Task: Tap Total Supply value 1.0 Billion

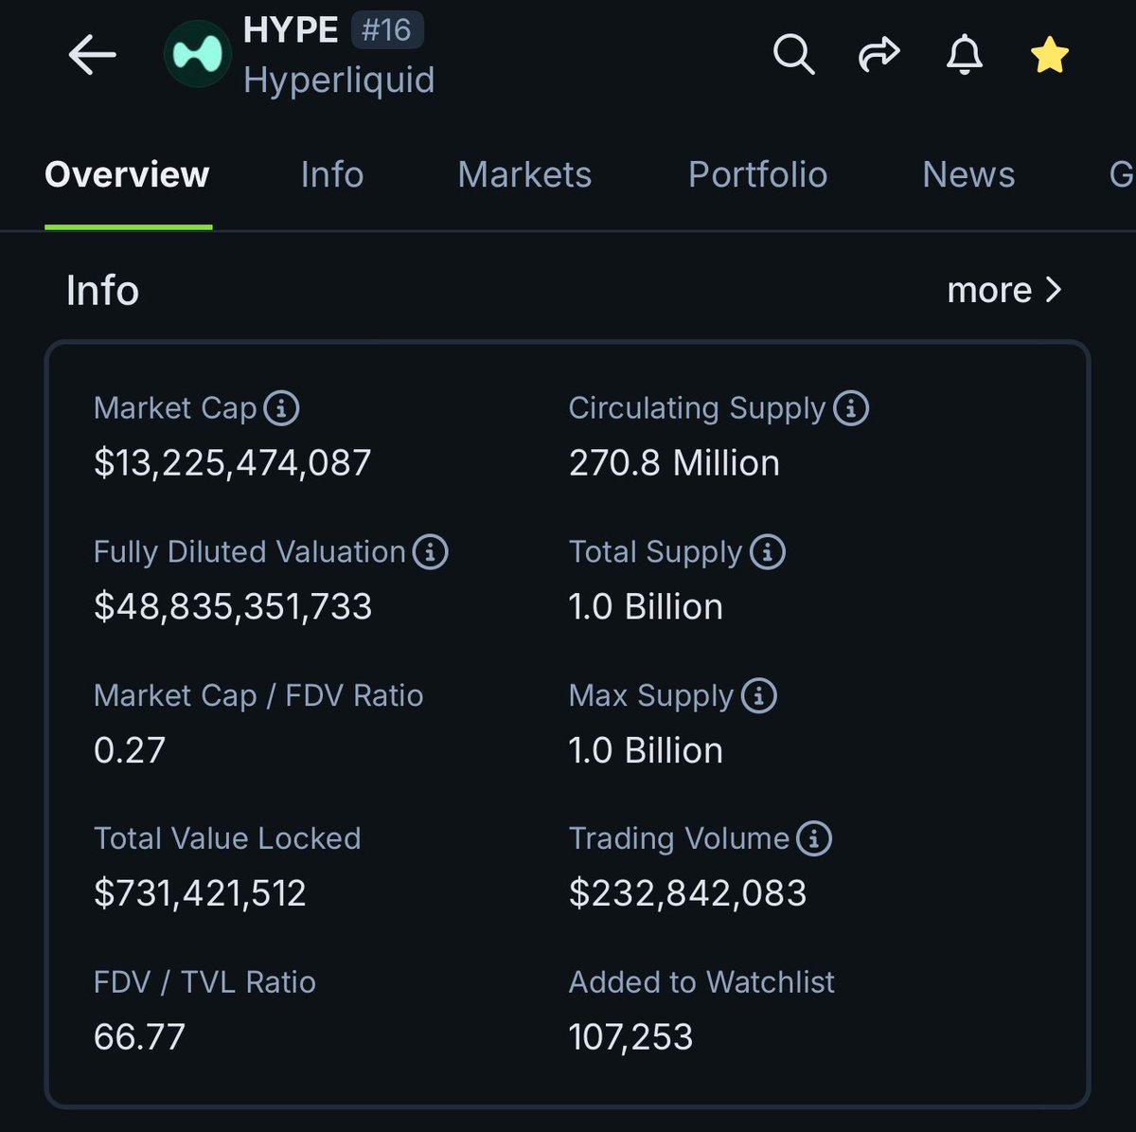Action: pos(646,606)
